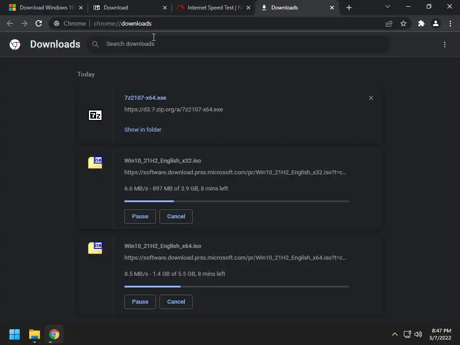Click the 7z file icon
Viewport: 460px width, 345px height.
[x=95, y=115]
